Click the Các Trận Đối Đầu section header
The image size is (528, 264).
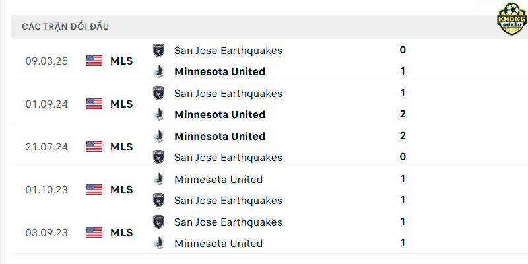coord(65,26)
